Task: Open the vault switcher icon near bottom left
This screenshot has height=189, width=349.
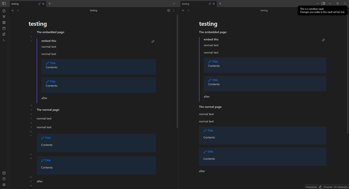Action: [x=4, y=173]
